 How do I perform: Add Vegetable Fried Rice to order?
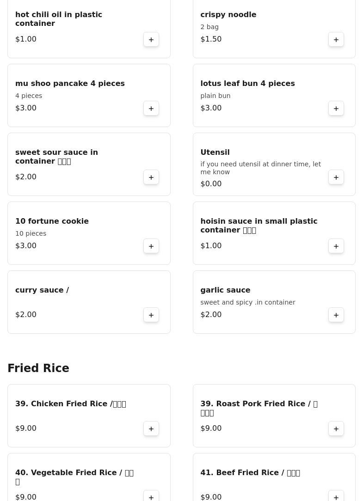151,496
